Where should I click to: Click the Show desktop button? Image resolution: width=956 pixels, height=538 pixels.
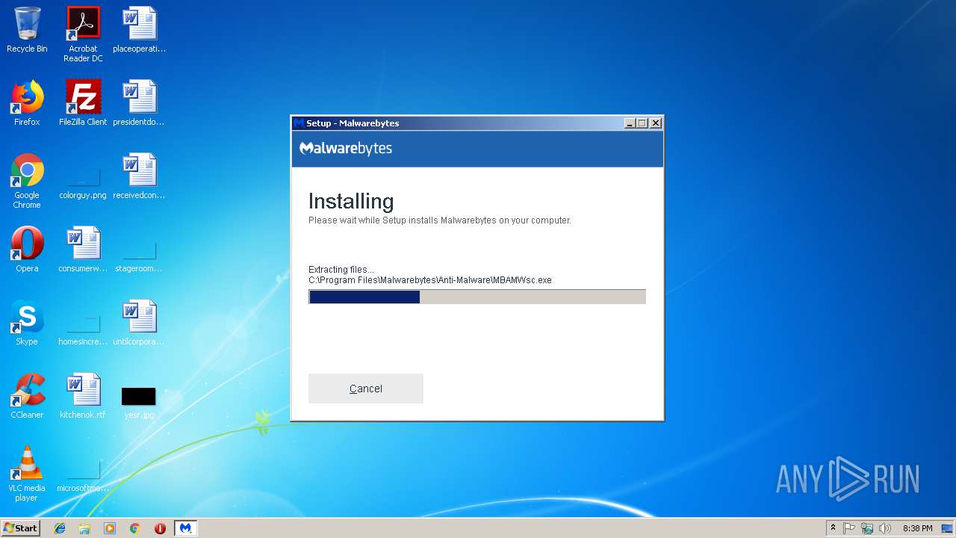tap(948, 528)
